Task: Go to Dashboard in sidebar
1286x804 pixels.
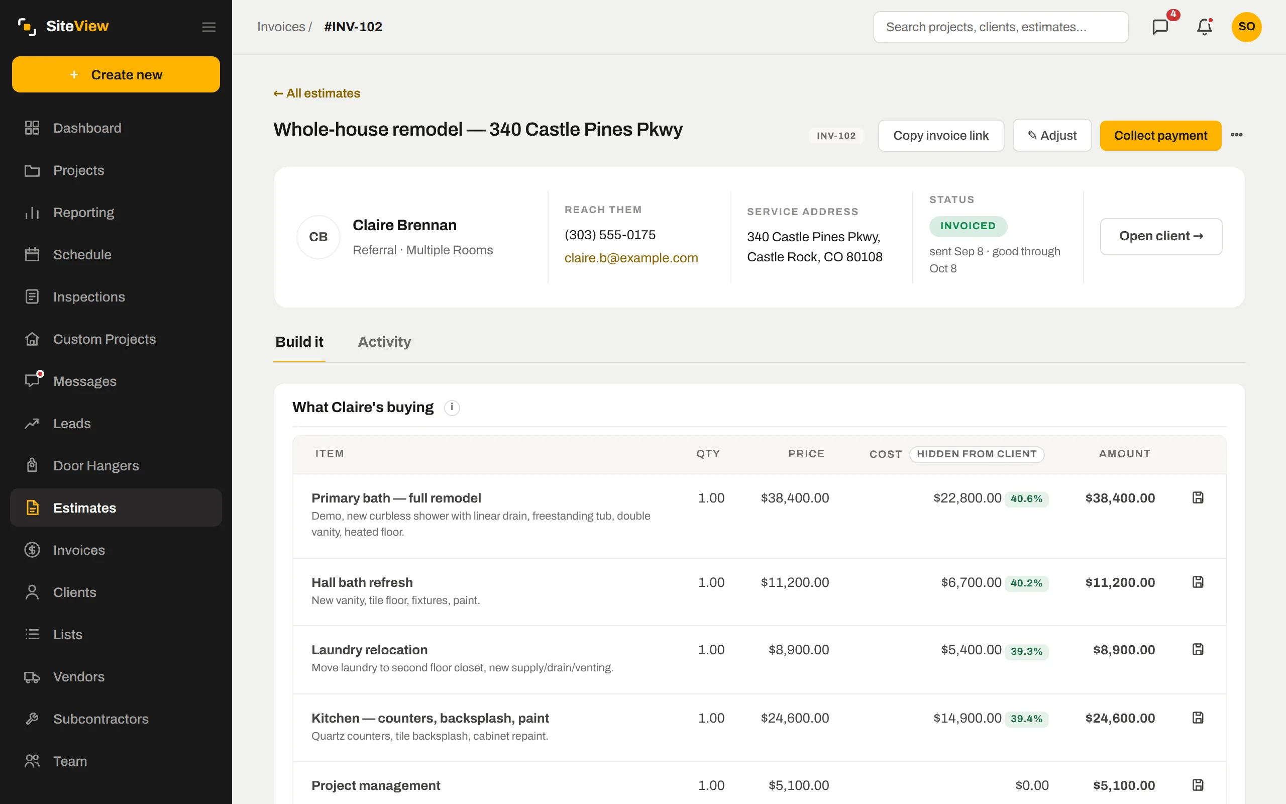Action: click(116, 128)
